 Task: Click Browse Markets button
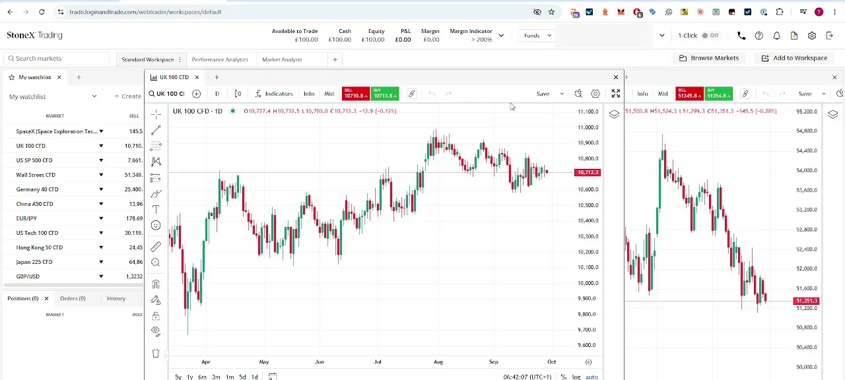point(710,58)
